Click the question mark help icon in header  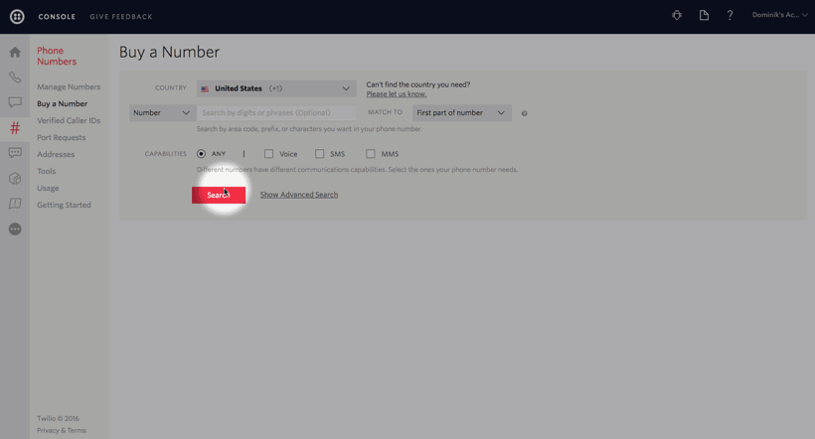pyautogui.click(x=730, y=16)
